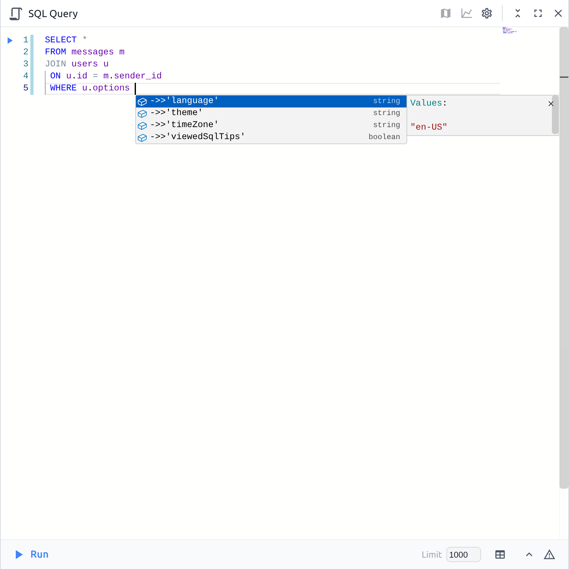The height and width of the screenshot is (569, 569).
Task: Switch to the table results view icon
Action: point(500,554)
